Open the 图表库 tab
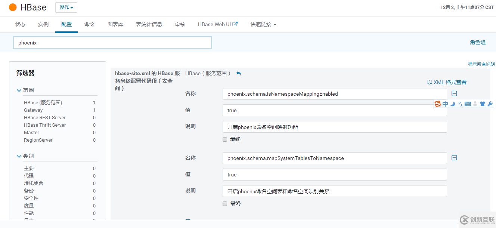The height and width of the screenshot is (228, 496). (115, 24)
